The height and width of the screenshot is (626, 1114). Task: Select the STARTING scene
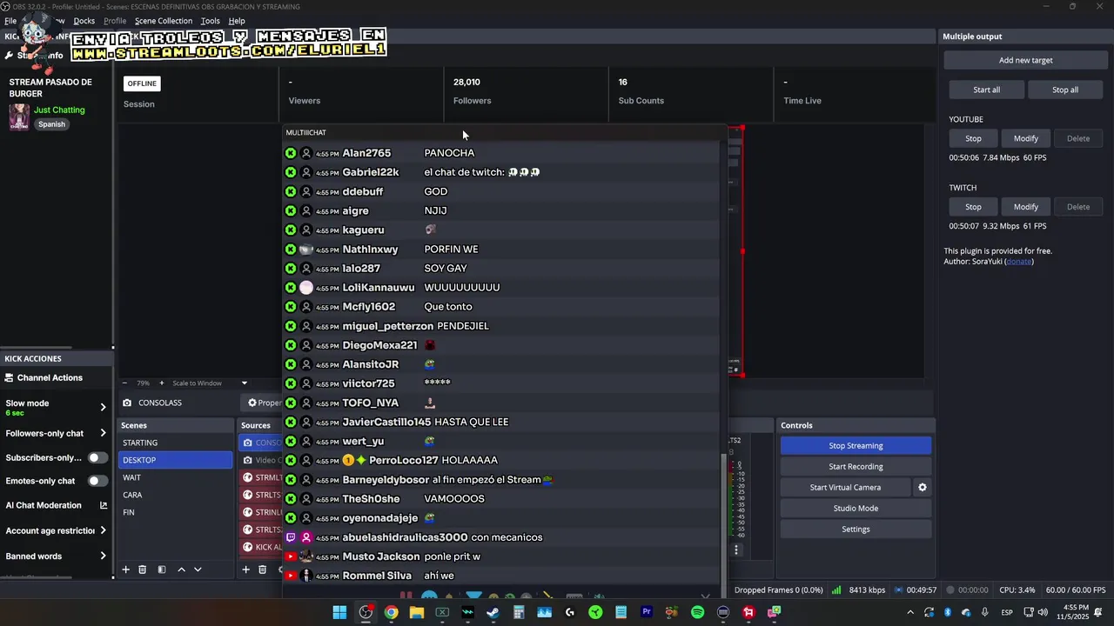click(x=175, y=443)
